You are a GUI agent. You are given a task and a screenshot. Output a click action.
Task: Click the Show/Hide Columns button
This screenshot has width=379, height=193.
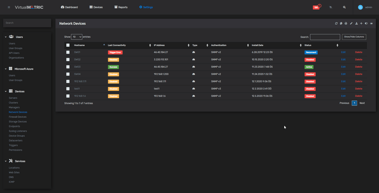pyautogui.click(x=354, y=37)
